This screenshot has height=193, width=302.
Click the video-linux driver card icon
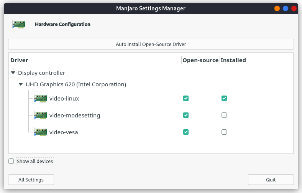(41, 99)
